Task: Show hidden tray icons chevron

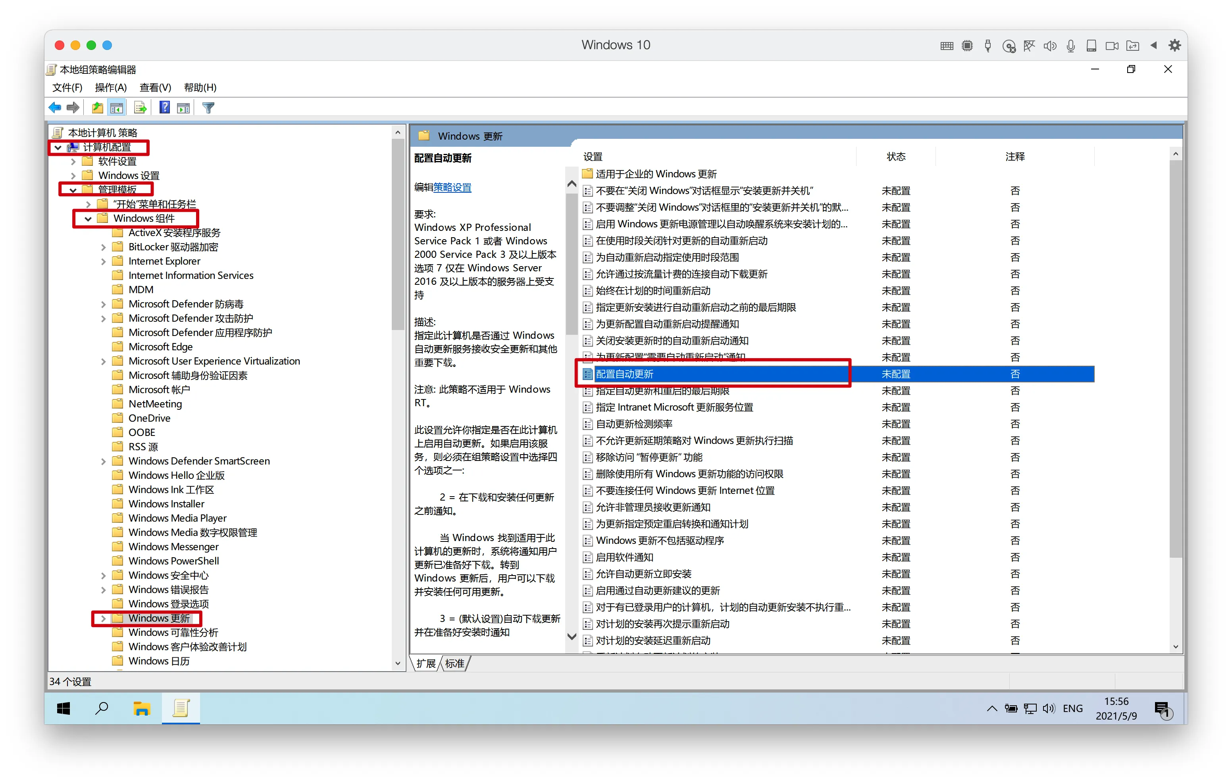Action: click(x=991, y=708)
